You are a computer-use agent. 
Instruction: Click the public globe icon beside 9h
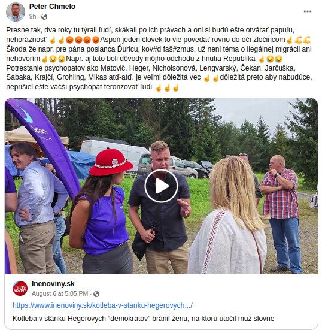point(44,17)
